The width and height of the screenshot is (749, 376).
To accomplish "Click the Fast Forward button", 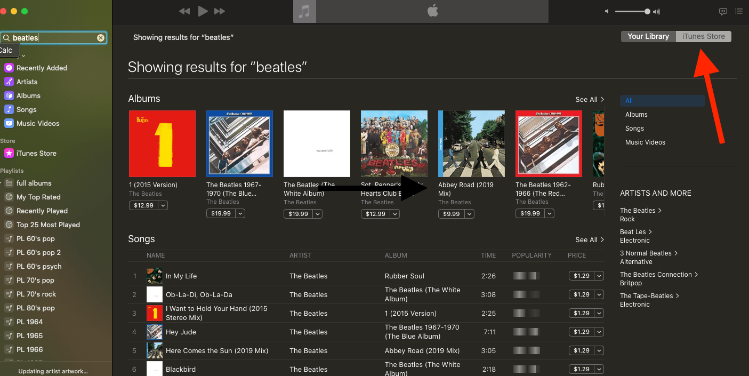I will point(219,11).
